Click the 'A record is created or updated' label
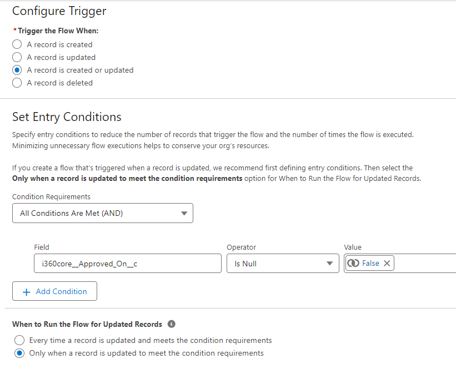The width and height of the screenshot is (456, 369). tap(81, 70)
